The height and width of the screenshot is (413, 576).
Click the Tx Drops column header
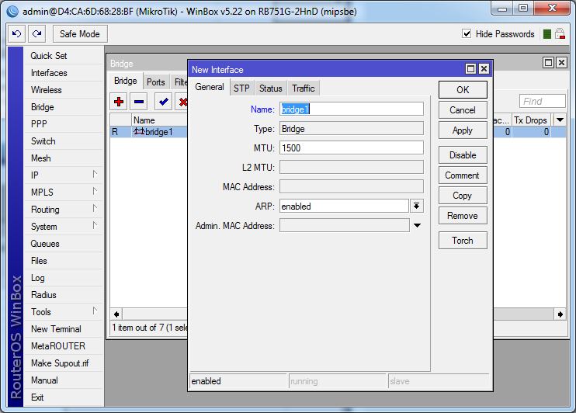coord(531,120)
